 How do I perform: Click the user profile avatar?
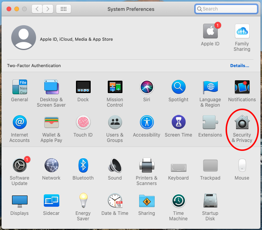click(24, 38)
